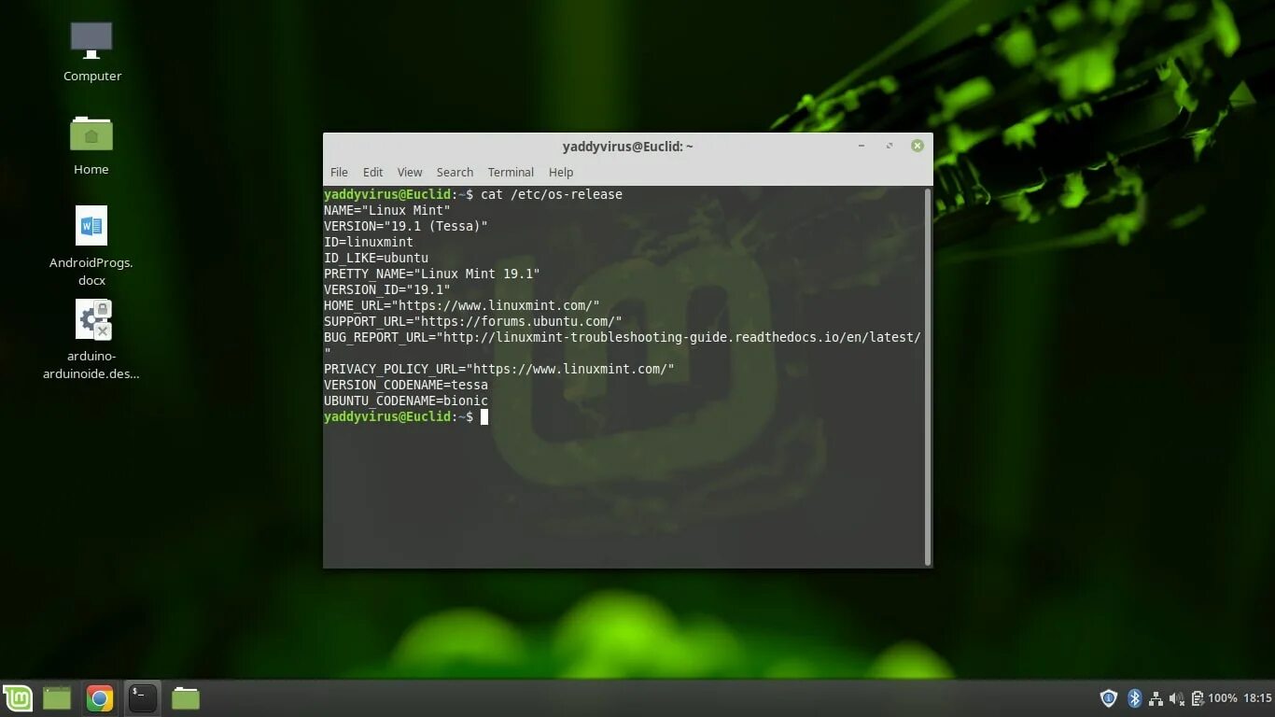Image resolution: width=1275 pixels, height=717 pixels.
Task: Click the PRIVACY_POLICY_URL line
Action: 499,369
